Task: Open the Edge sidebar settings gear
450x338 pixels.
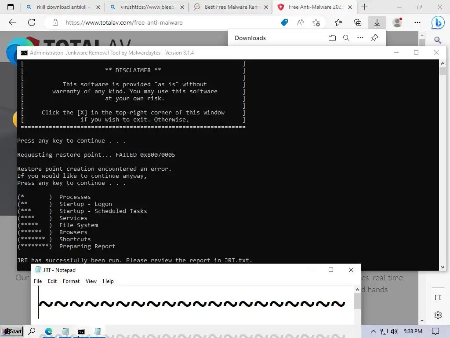Action: tap(438, 315)
